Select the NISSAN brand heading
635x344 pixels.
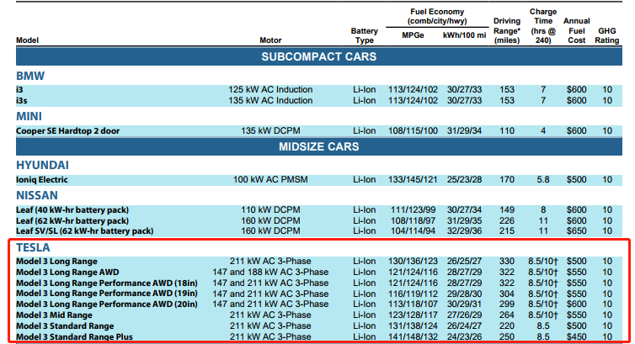37,195
